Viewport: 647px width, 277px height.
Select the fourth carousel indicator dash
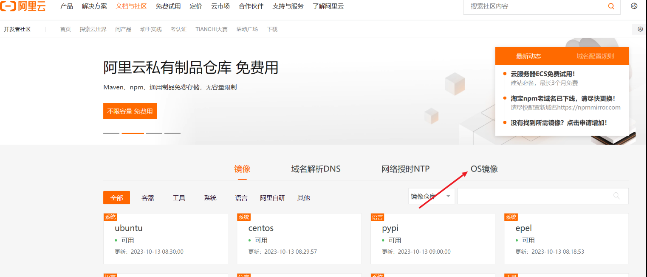click(172, 133)
